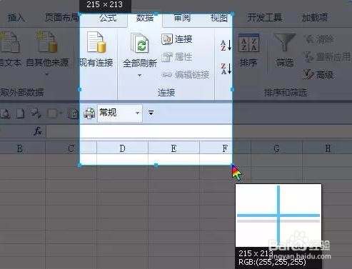Click the 清除 filter button

tap(319, 39)
